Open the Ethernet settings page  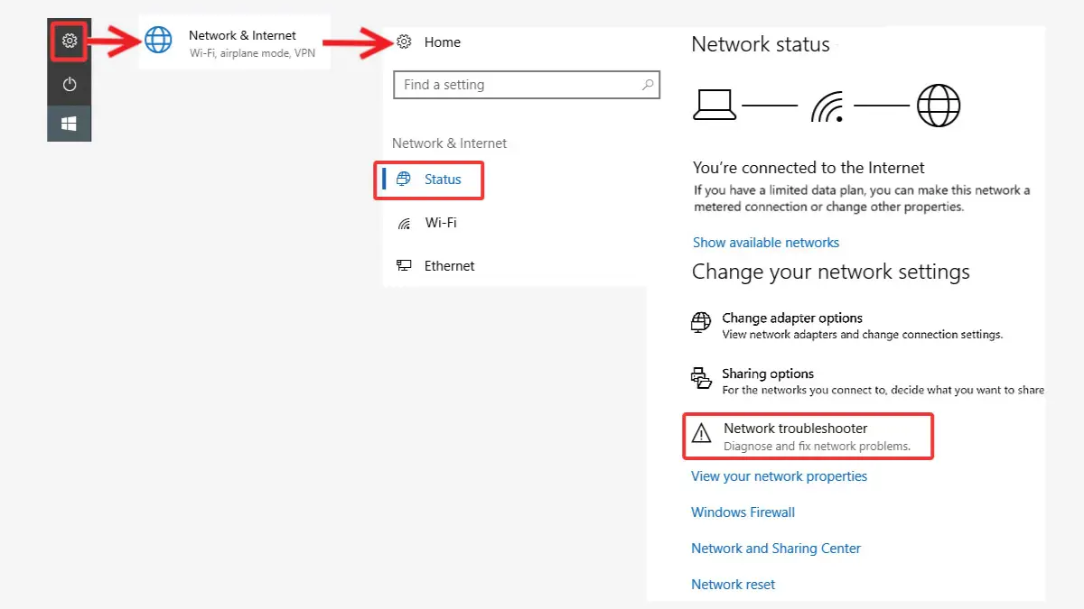pos(449,265)
